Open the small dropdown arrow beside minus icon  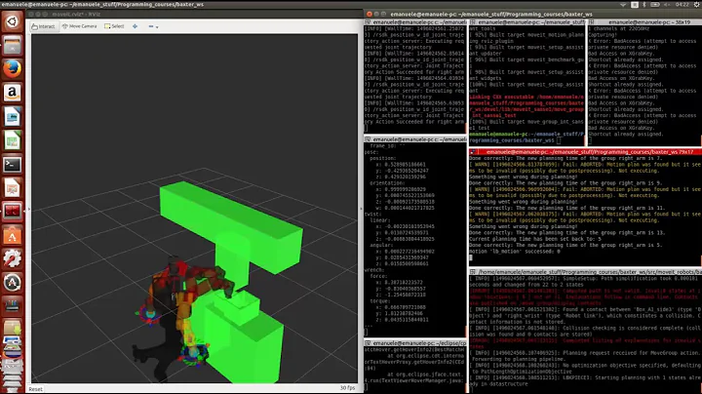(157, 27)
